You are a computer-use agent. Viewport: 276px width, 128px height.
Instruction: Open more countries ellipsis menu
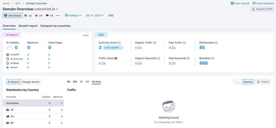click(58, 15)
